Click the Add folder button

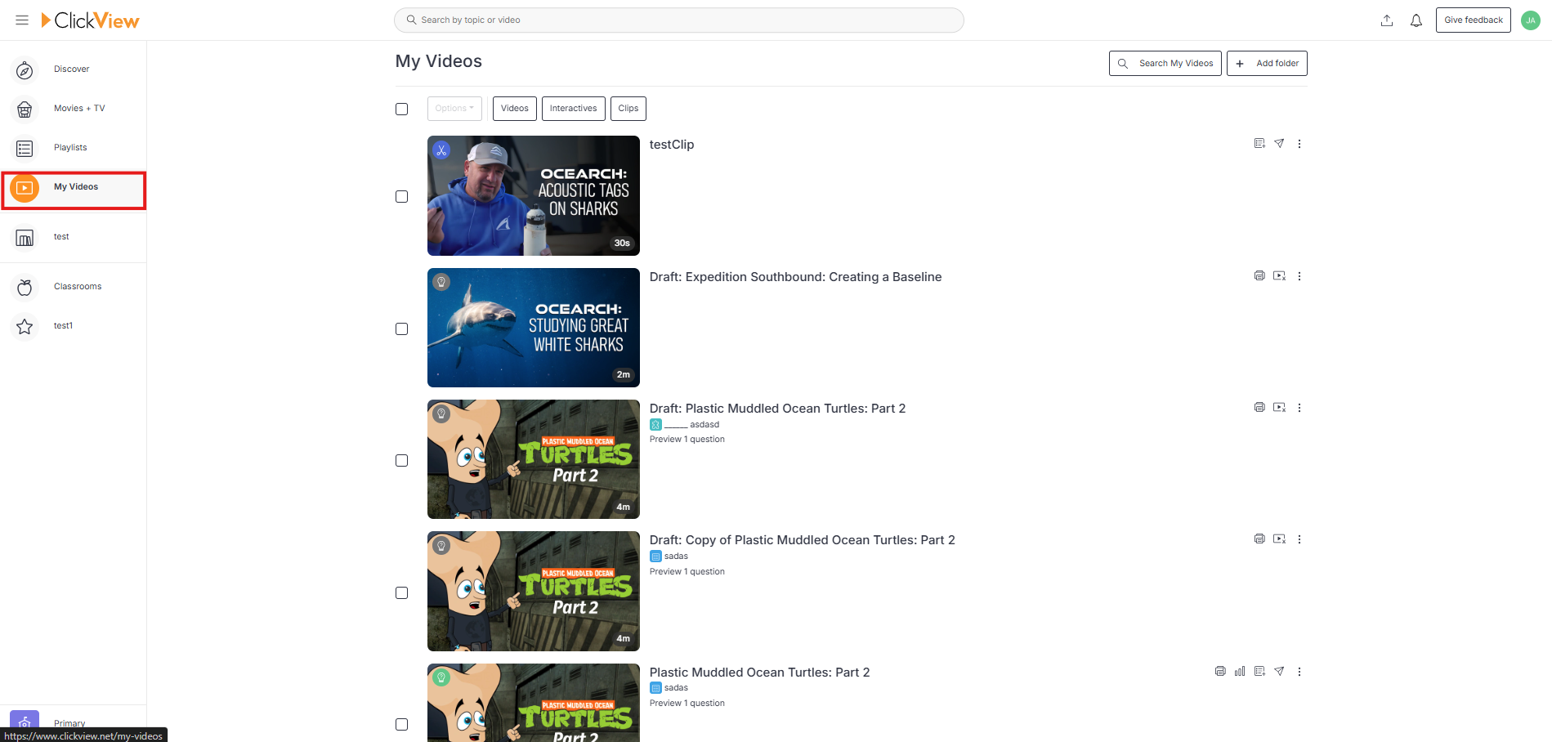pyautogui.click(x=1267, y=63)
